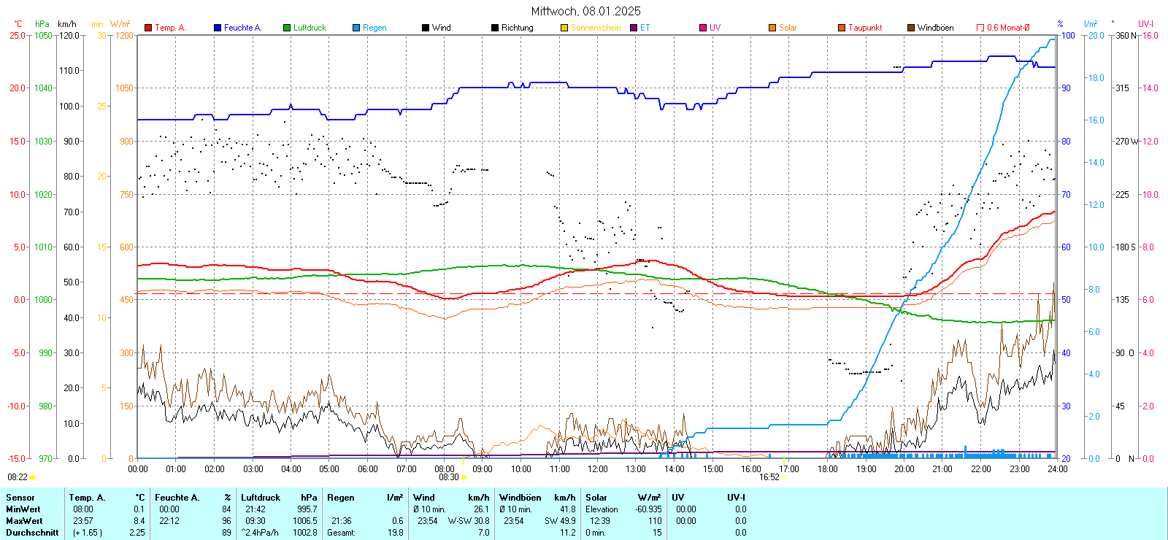This screenshot has height=540, width=1168.
Task: Click the purple ET legend square
Action: pos(634,28)
